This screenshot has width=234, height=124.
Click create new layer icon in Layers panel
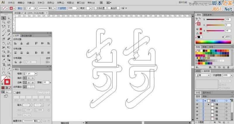tap(224, 122)
